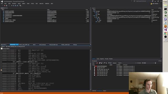Screen dimensions: 168x94
Task: Click the Go To Source Code icon
Action: 109,63
